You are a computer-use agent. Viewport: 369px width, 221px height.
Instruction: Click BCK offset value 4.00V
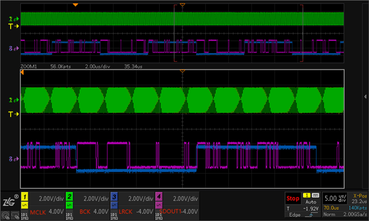click(x=101, y=211)
